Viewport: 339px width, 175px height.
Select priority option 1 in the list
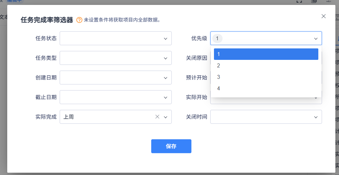(x=266, y=54)
